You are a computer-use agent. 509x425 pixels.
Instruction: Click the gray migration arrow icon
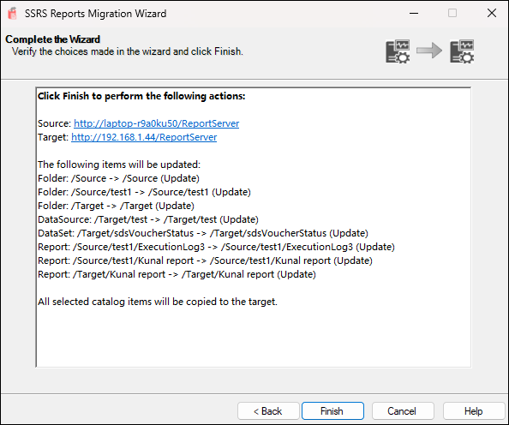click(429, 51)
